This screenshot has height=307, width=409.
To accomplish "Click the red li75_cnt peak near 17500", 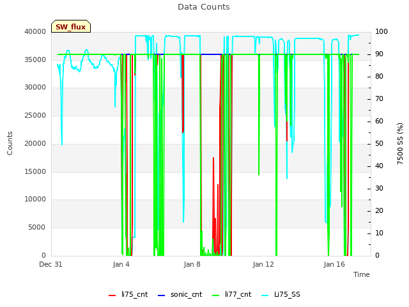I will 213,158.
